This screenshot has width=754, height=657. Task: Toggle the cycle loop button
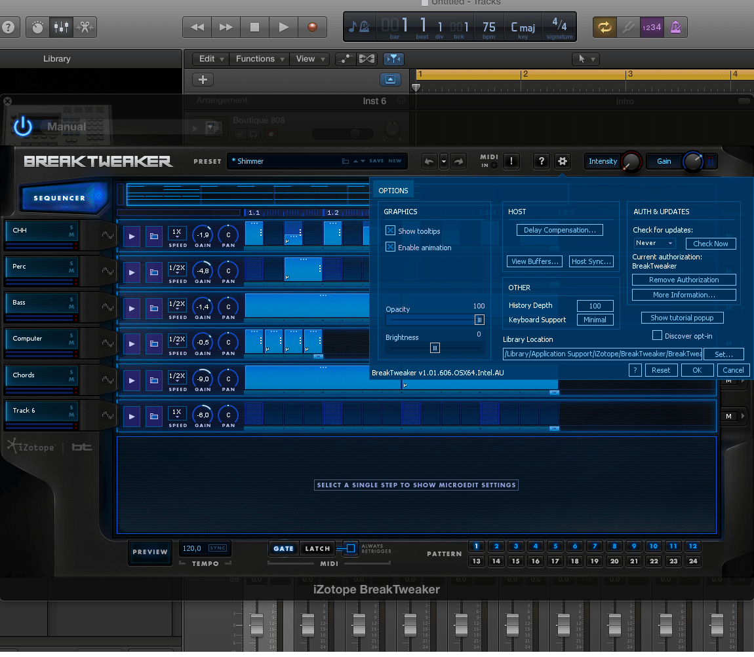tap(605, 28)
